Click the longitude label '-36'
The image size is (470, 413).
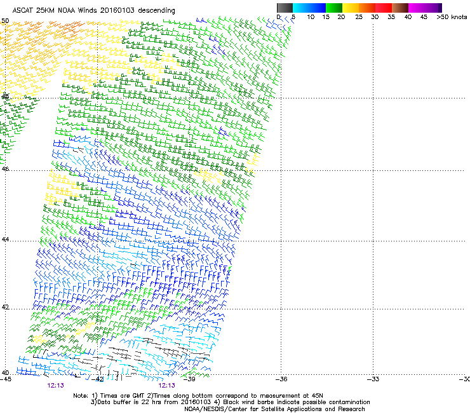281,379
